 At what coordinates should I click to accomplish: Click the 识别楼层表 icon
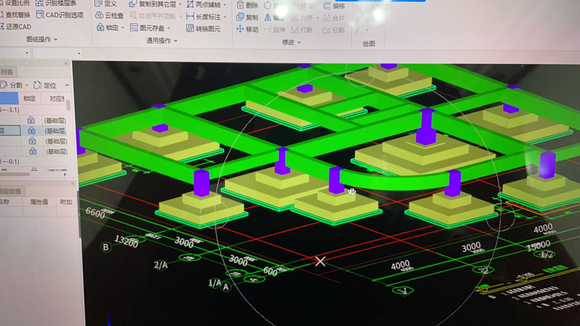[x=39, y=3]
